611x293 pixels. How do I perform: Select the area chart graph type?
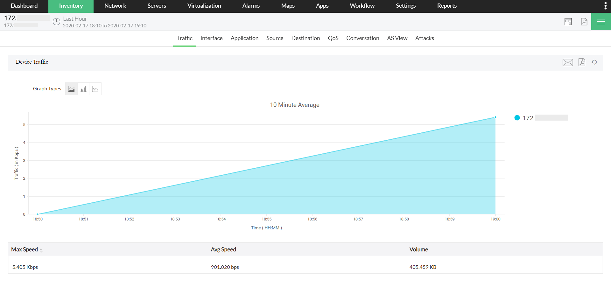(71, 89)
